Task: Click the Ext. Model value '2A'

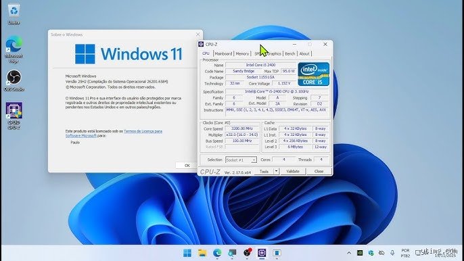Action: [277, 104]
